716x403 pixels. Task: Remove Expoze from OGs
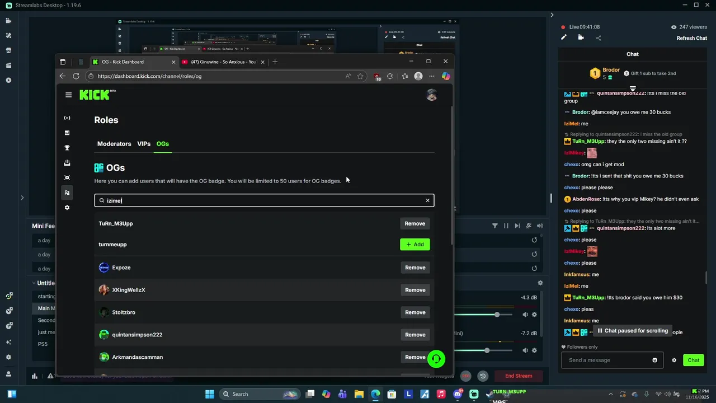click(x=415, y=268)
